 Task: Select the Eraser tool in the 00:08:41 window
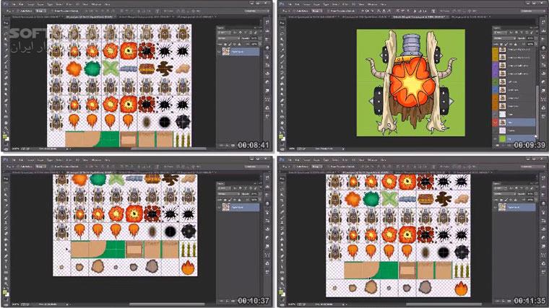[x=6, y=78]
